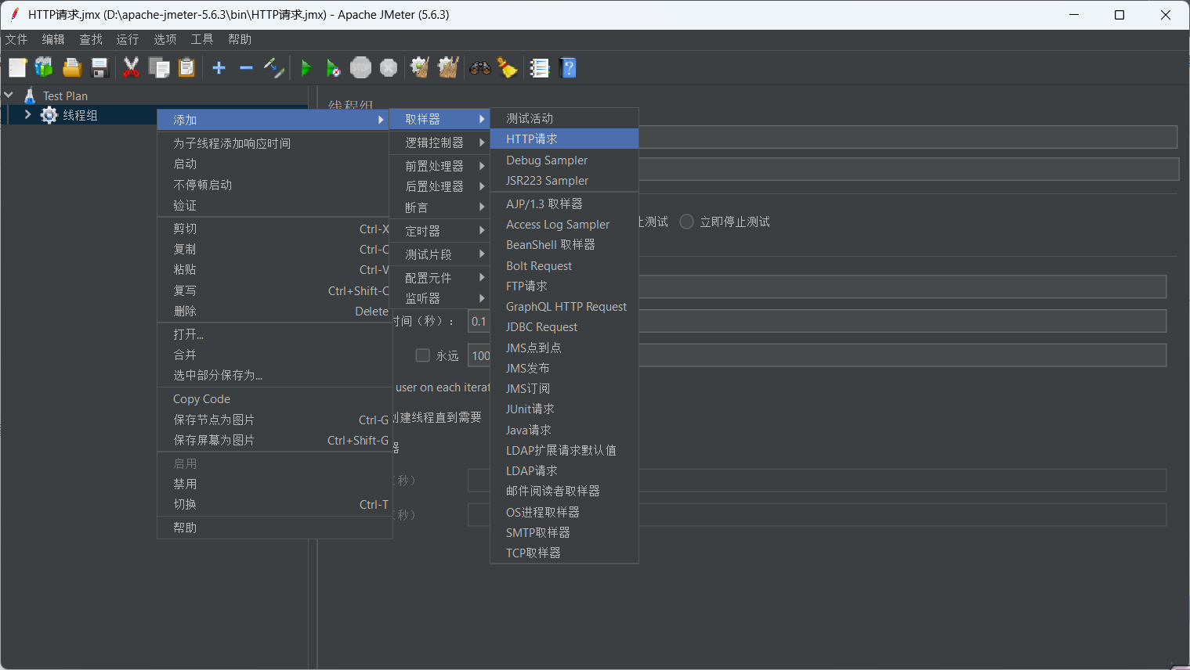Select HTTP请求 sampler
The width and height of the screenshot is (1190, 670).
(x=564, y=139)
